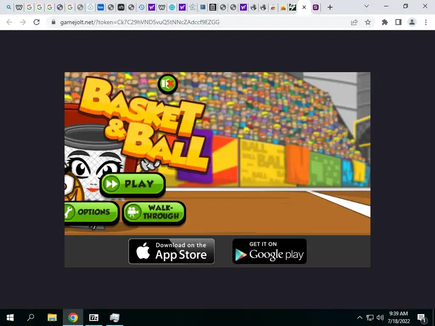Open Chrome profile avatar
Screen dimensions: 435x326
pyautogui.click(x=412, y=22)
